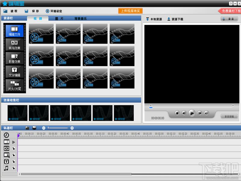Screen dimensions: 241x181
Task: Select the first video thumbnail in top row
Action: click(41, 34)
